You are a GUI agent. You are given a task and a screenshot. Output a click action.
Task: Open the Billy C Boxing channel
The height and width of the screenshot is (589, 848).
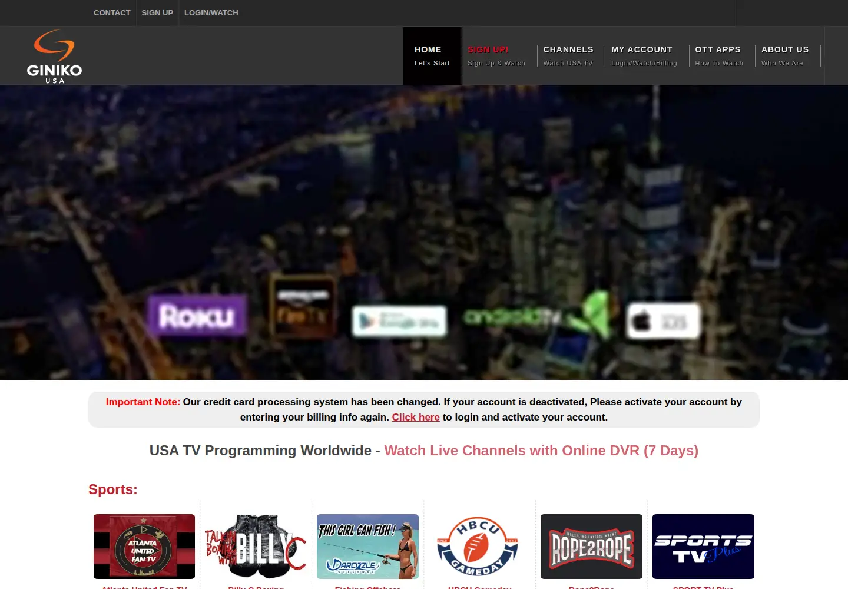pyautogui.click(x=256, y=547)
